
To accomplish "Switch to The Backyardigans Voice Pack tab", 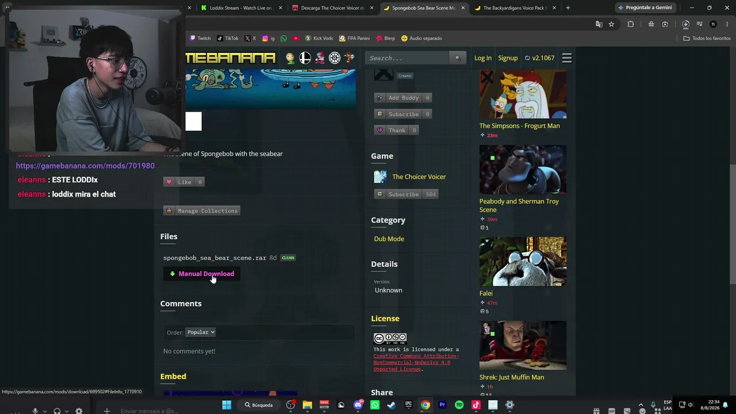I will click(515, 8).
